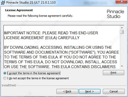The height and width of the screenshot is (97, 128).
Task: Click the Pinnacle Studio logo
Action: [115, 14]
